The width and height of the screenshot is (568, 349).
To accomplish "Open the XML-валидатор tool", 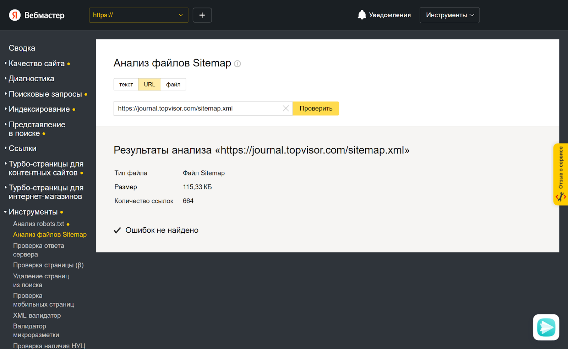I will pyautogui.click(x=37, y=315).
